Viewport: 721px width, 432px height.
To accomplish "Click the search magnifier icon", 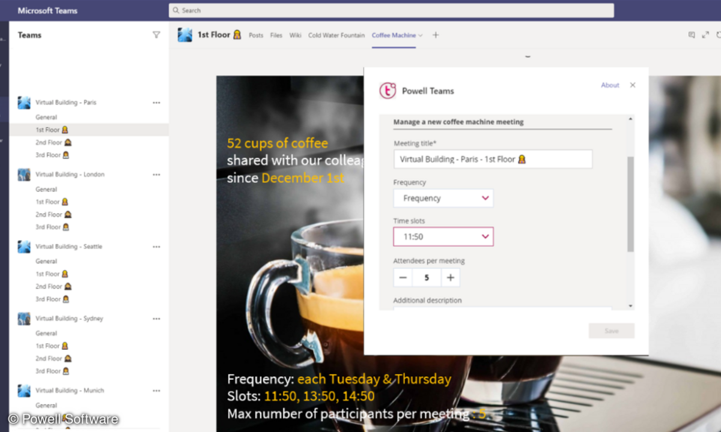I will (x=175, y=10).
